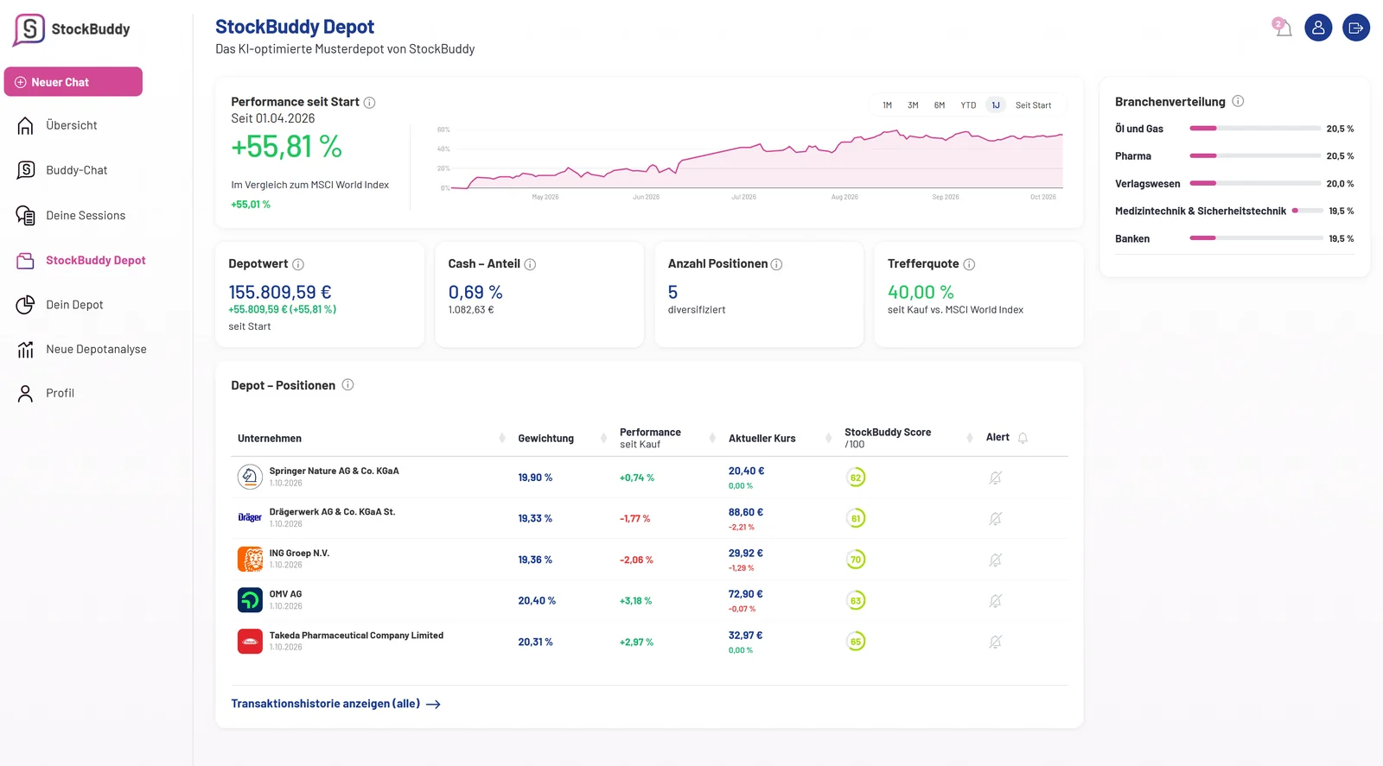Sort table by StockBuddy Score arrows
This screenshot has height=766, width=1383.
tap(969, 438)
